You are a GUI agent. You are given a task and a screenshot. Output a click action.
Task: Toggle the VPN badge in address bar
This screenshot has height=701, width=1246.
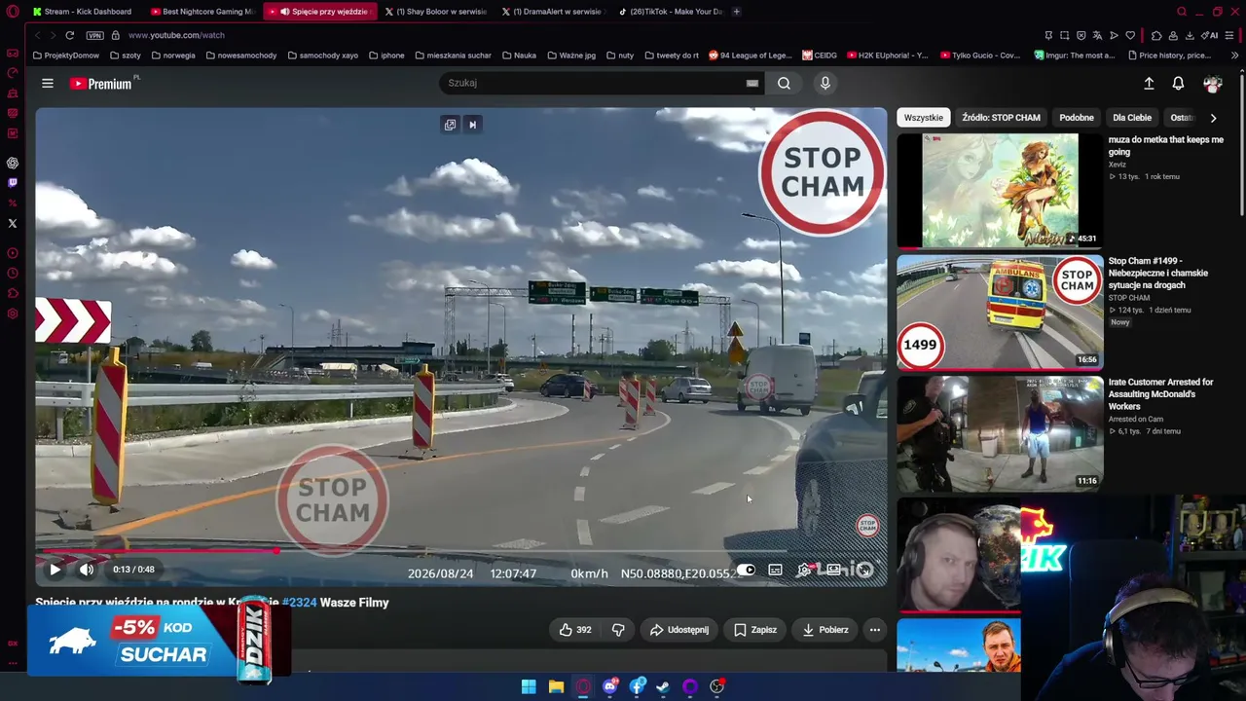click(x=94, y=35)
